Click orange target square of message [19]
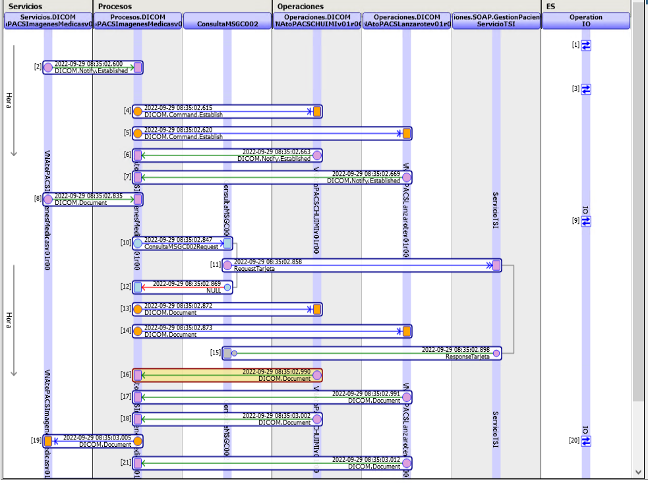This screenshot has height=483, width=648. 48,441
